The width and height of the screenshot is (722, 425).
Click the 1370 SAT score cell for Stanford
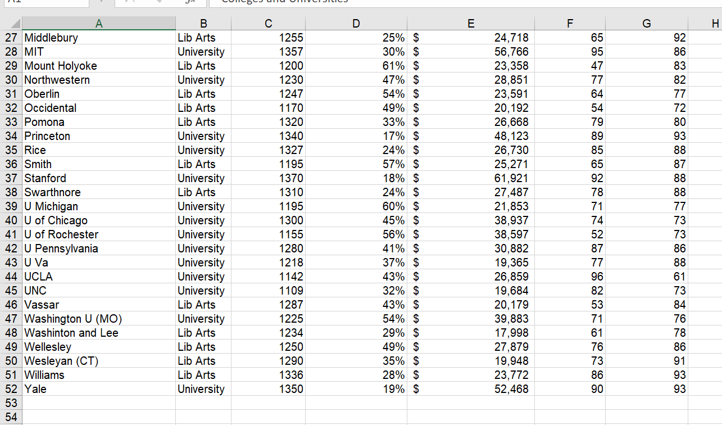[268, 178]
